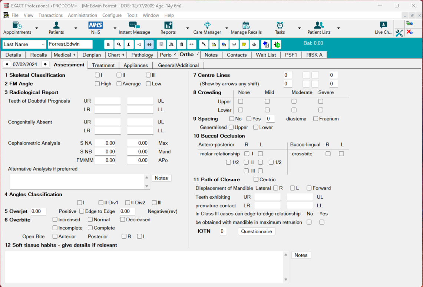Open the Manage Recalls feature
This screenshot has height=287, width=423.
pyautogui.click(x=246, y=28)
